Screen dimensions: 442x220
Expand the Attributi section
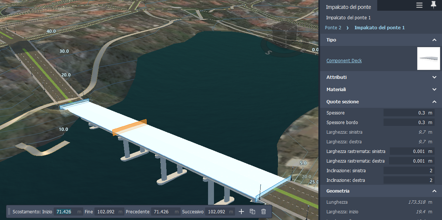coord(434,77)
